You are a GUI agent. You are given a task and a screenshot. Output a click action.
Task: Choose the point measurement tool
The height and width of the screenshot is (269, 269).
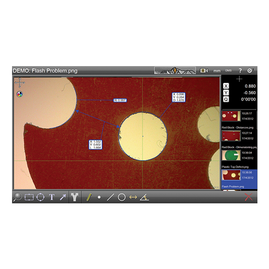click(x=99, y=197)
